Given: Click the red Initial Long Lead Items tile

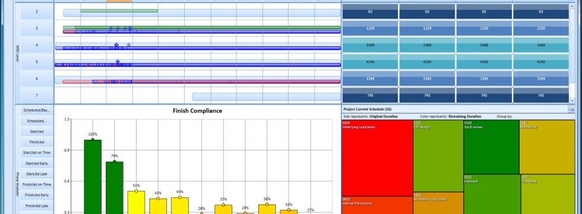Looking at the screenshot, I should coord(377,158).
